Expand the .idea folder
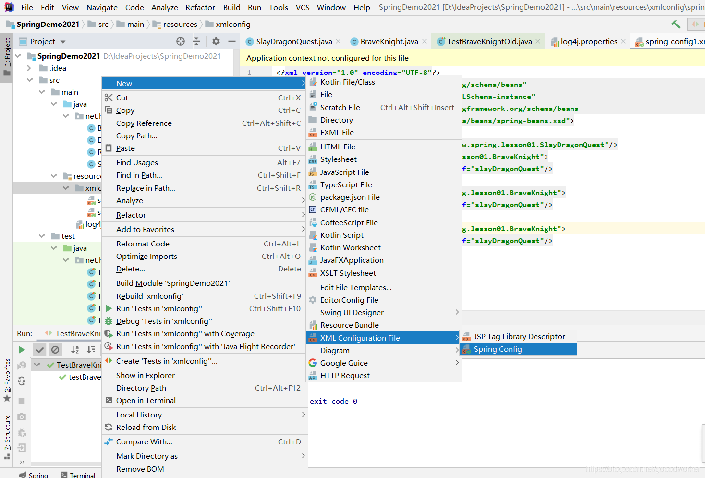Image resolution: width=705 pixels, height=478 pixels. coord(29,68)
